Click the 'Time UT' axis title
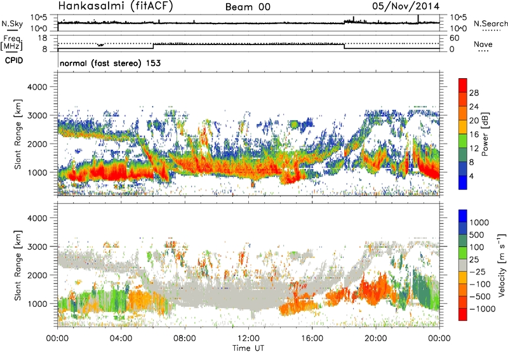508x352 pixels. (x=248, y=348)
